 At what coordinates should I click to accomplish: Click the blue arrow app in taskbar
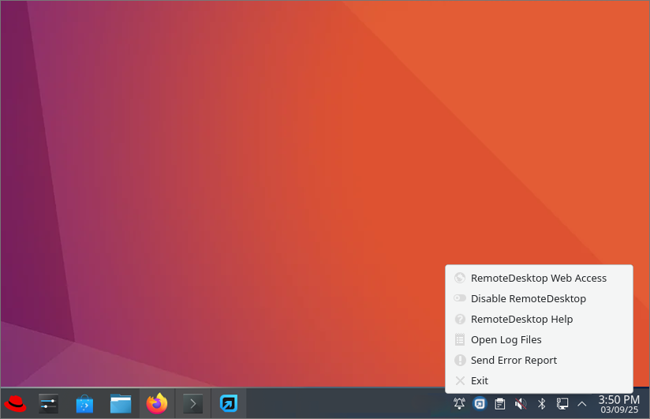point(229,404)
